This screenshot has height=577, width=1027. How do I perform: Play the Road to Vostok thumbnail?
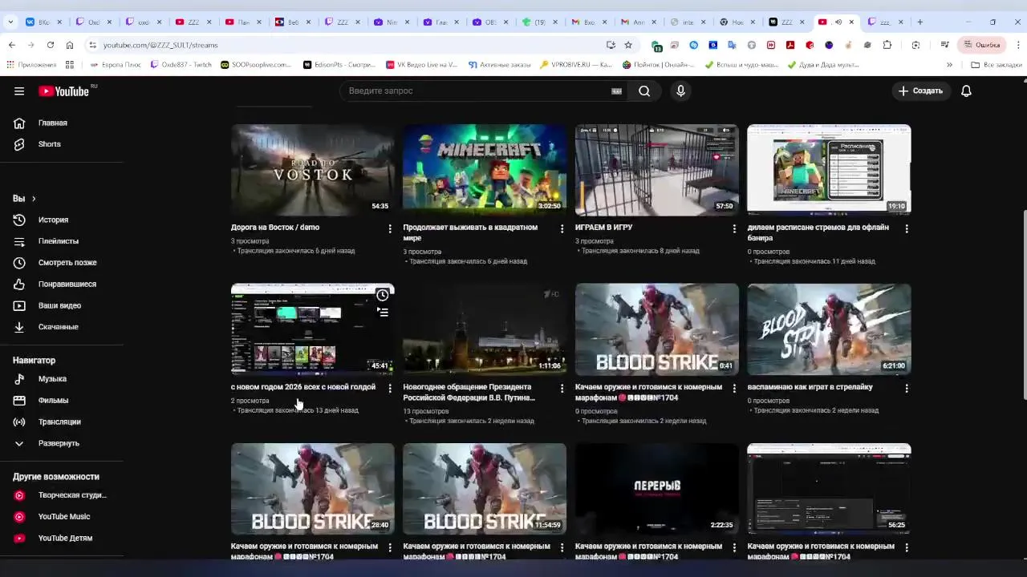[313, 170]
